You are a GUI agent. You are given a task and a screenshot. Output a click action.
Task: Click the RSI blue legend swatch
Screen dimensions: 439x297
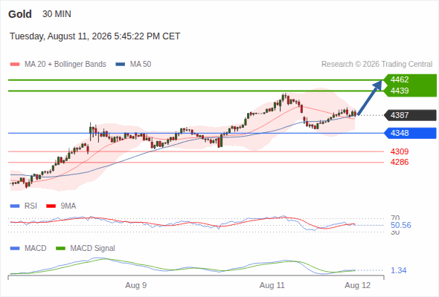point(15,206)
